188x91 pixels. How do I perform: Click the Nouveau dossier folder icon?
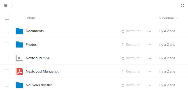pos(19,85)
